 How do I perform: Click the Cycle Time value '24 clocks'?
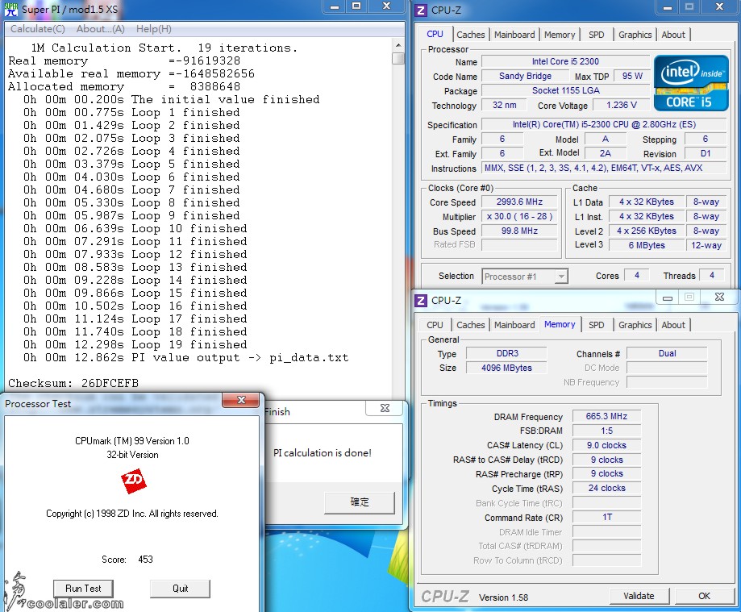pyautogui.click(x=607, y=488)
